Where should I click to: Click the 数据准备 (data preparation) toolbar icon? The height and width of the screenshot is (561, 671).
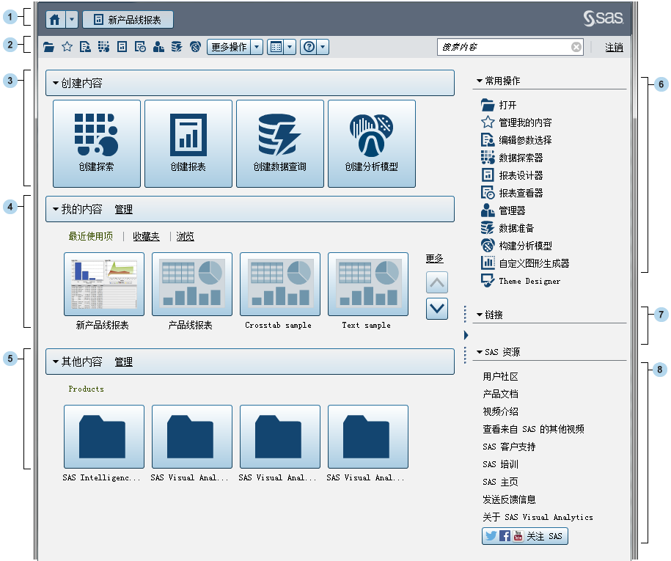click(x=177, y=46)
